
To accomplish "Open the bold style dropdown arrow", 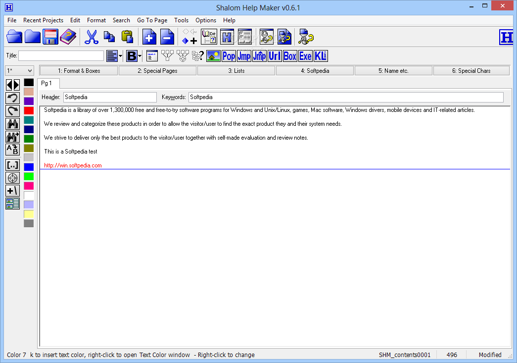I will (x=140, y=56).
